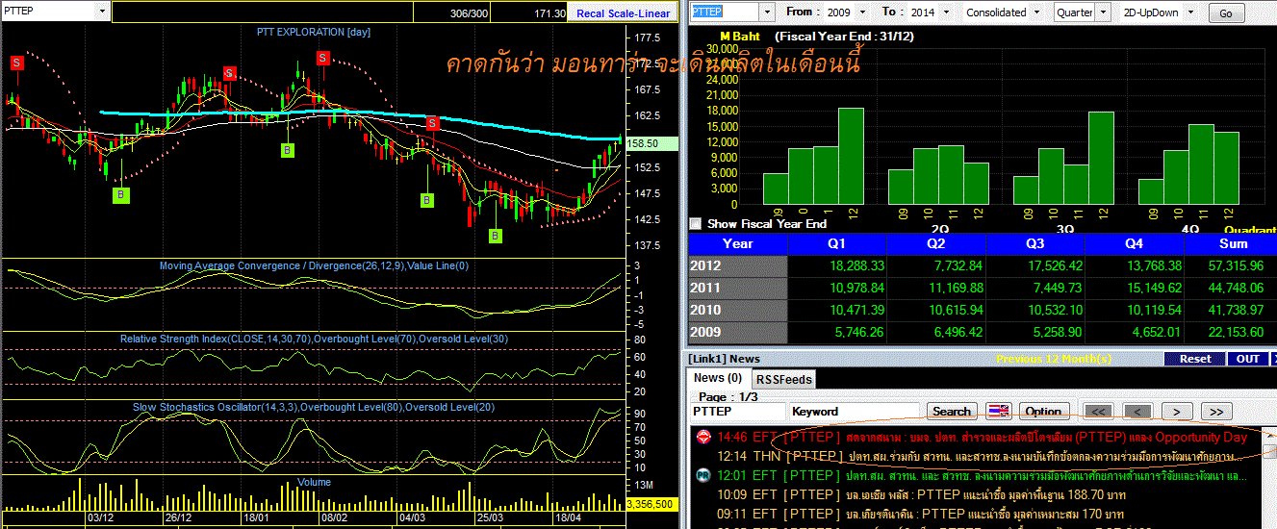Switch to the RSSFeeds tab
The height and width of the screenshot is (529, 1277).
point(782,379)
